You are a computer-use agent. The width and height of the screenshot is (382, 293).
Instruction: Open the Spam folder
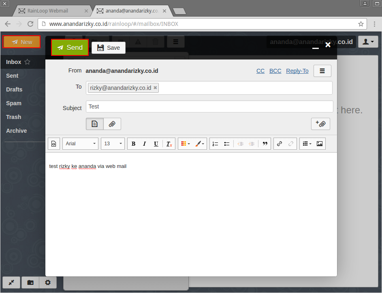pyautogui.click(x=14, y=103)
